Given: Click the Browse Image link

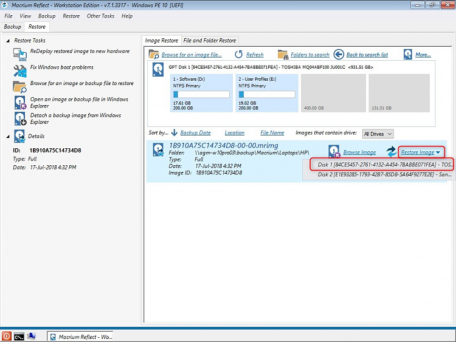Looking at the screenshot, I should (359, 152).
